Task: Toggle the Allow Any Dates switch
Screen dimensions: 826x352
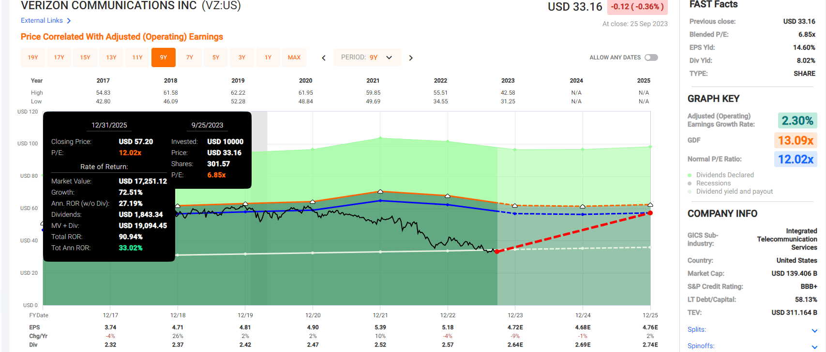Action: coord(651,57)
